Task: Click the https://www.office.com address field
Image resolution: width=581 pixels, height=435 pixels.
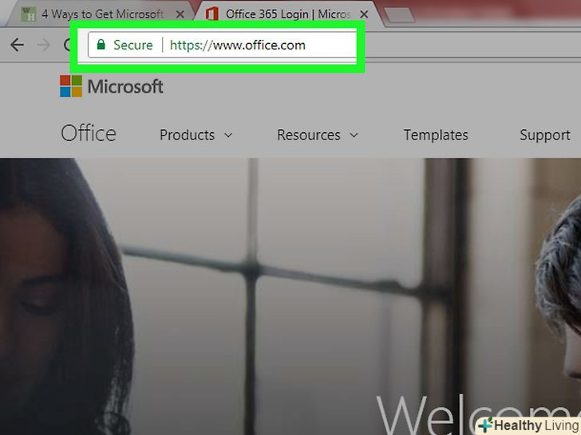Action: [237, 45]
